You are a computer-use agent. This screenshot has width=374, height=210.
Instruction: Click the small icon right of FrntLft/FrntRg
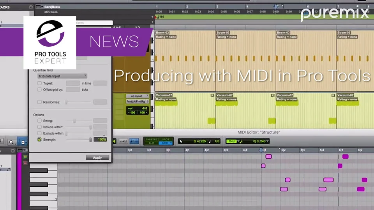pyautogui.click(x=147, y=101)
